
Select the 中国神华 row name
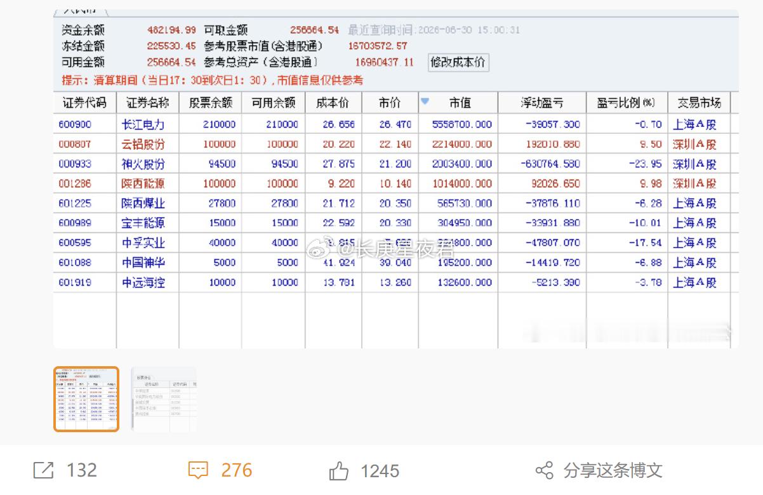143,262
